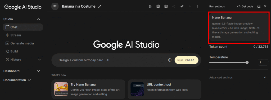Click the 'Advanced settings' label
This screenshot has height=100, width=271.
click(x=221, y=77)
